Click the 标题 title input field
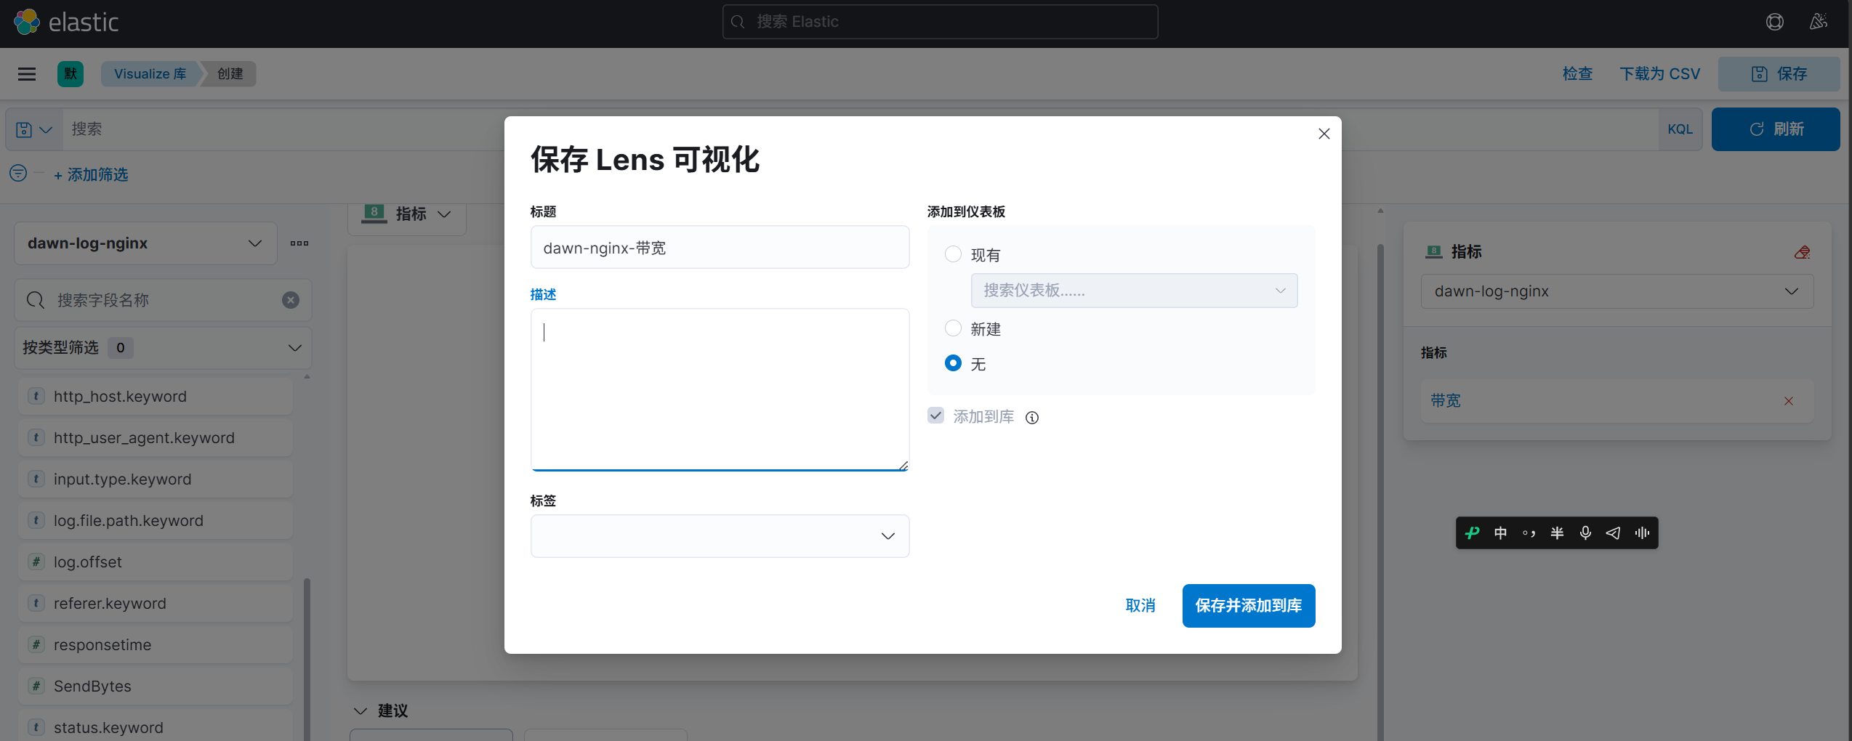This screenshot has height=741, width=1852. click(720, 248)
